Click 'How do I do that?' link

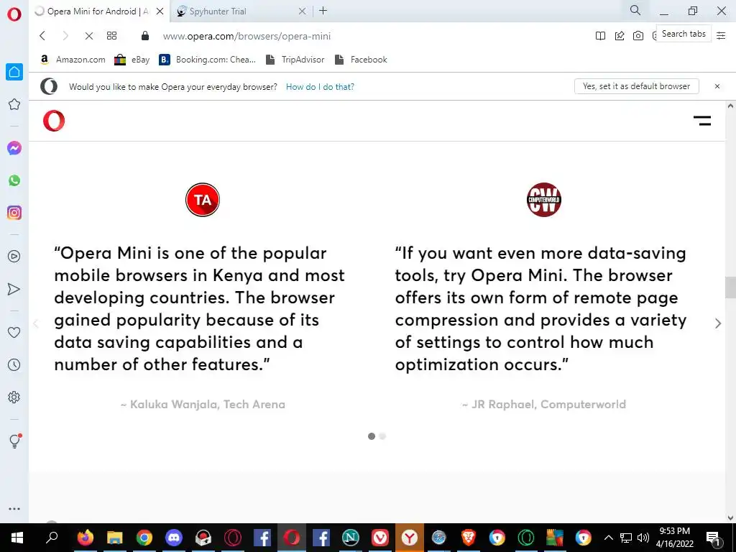320,87
